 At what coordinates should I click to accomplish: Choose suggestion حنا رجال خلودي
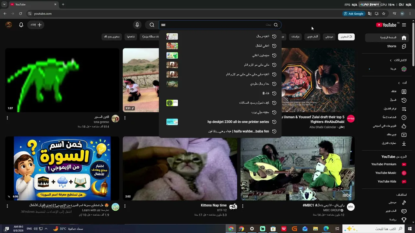(x=220, y=84)
